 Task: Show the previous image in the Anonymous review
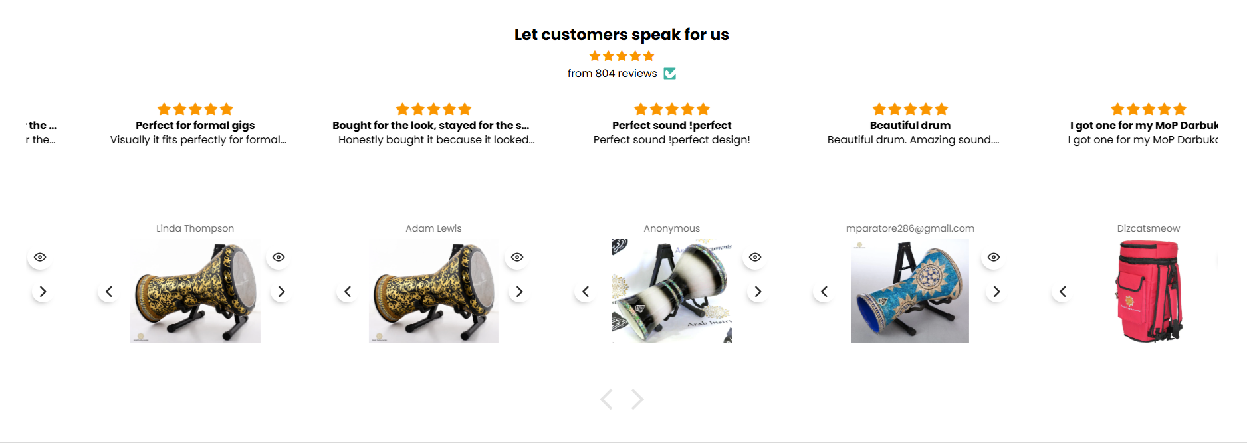(586, 292)
